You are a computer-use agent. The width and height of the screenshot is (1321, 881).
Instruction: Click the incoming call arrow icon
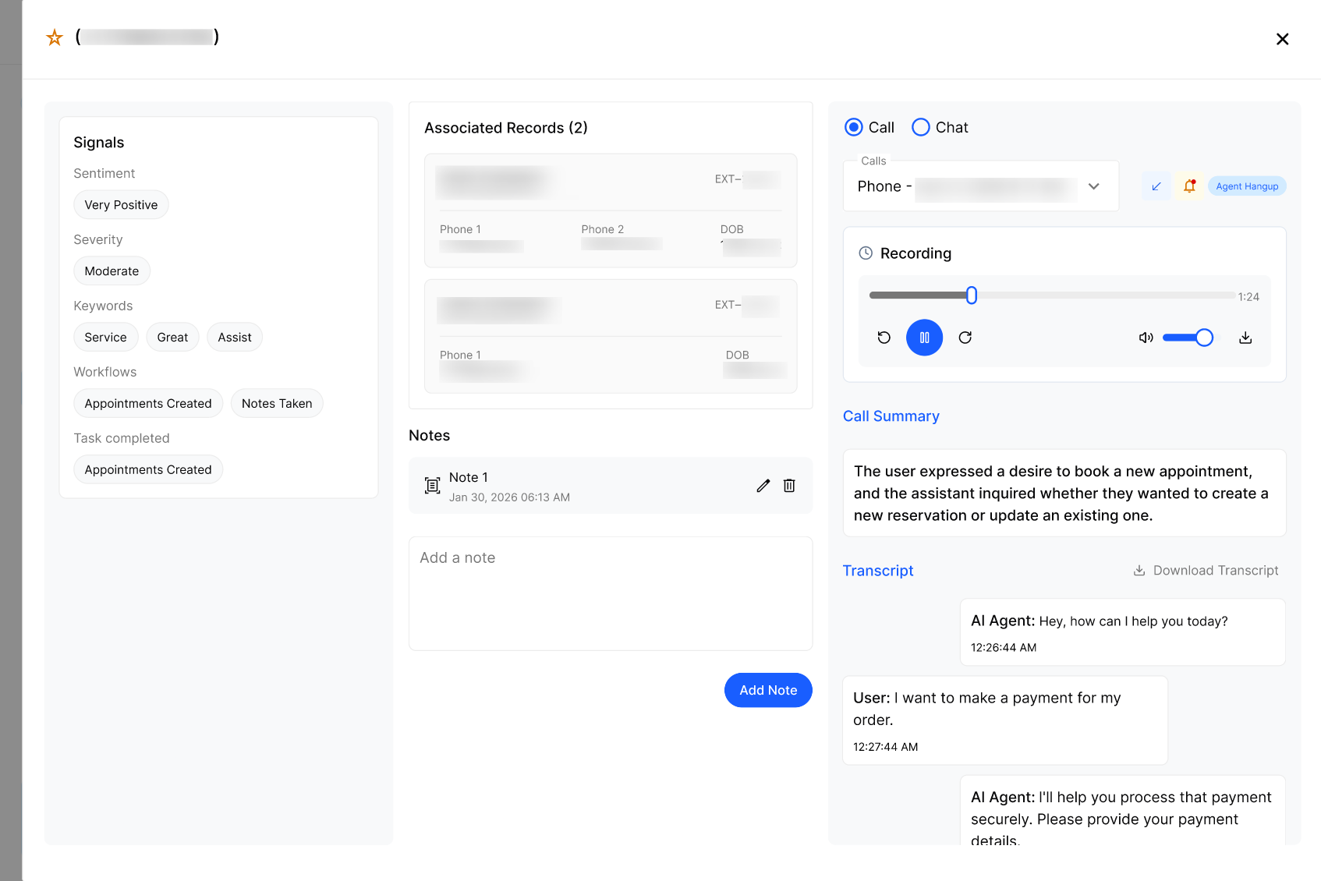pyautogui.click(x=1156, y=186)
